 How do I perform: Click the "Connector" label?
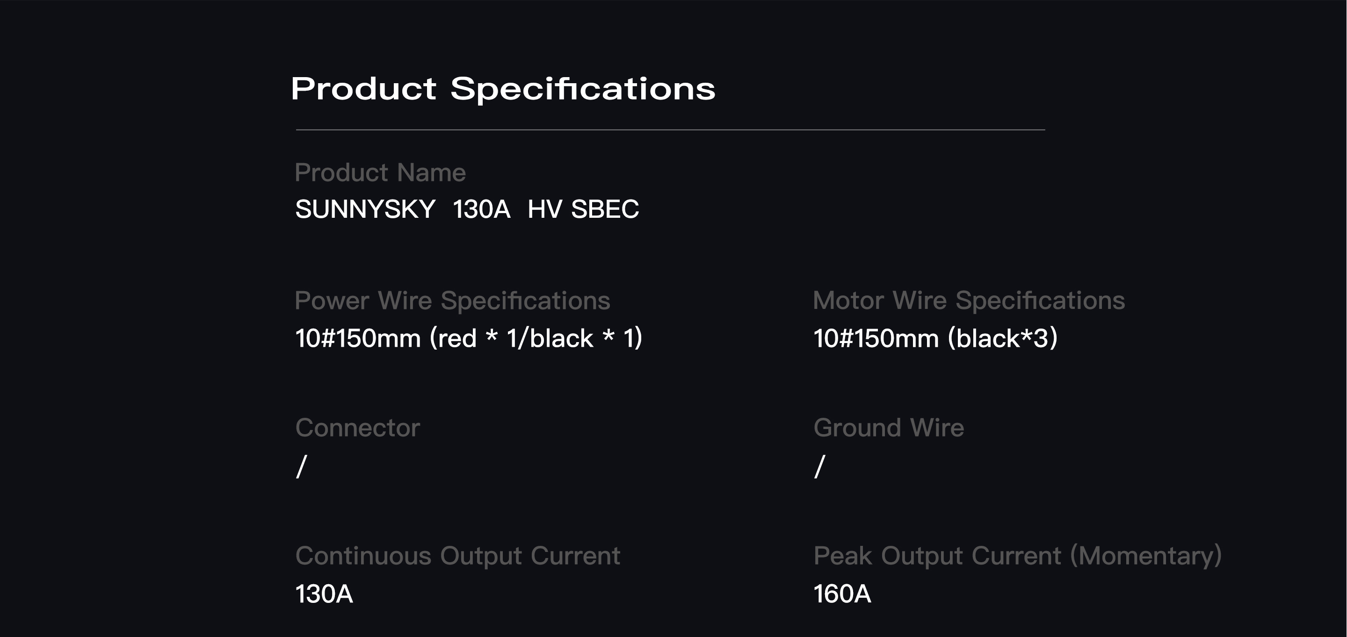[358, 428]
